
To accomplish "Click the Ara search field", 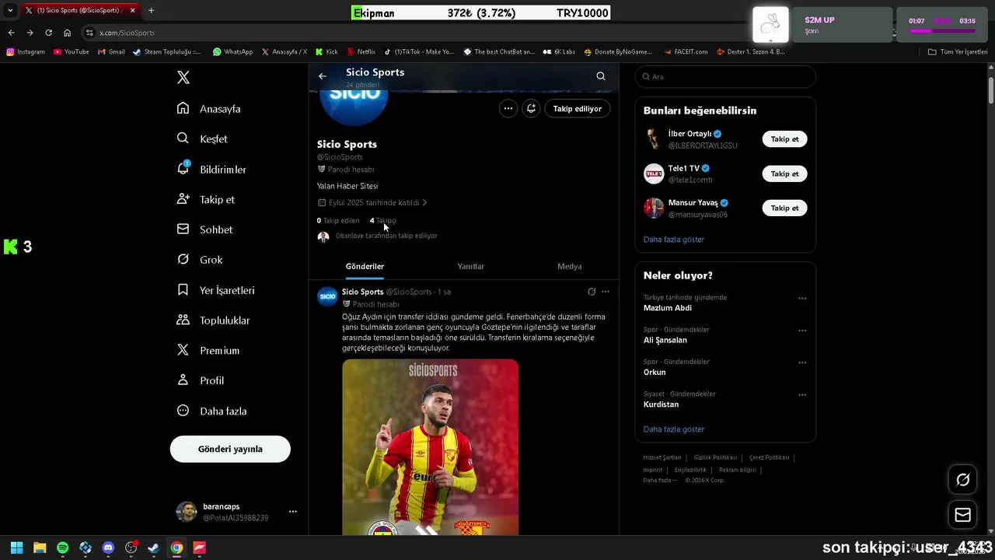I will coord(725,76).
